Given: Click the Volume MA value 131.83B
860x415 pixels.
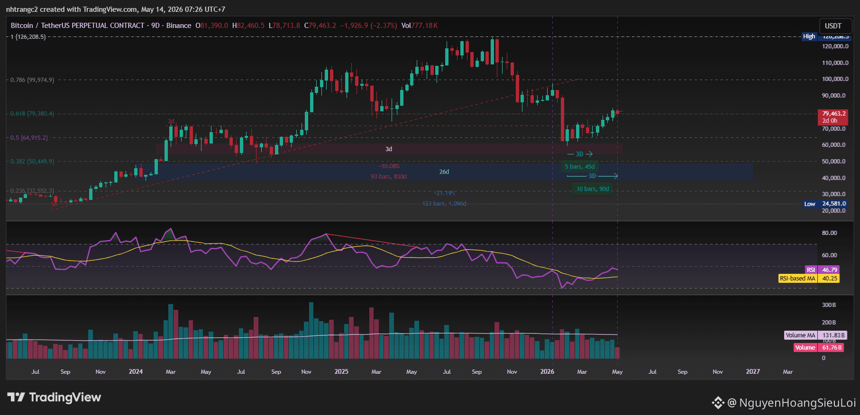Looking at the screenshot, I should [x=833, y=335].
